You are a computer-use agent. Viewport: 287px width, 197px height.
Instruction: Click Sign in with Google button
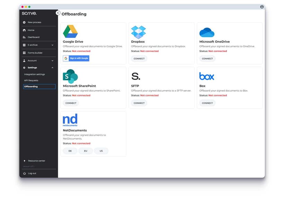tap(76, 58)
